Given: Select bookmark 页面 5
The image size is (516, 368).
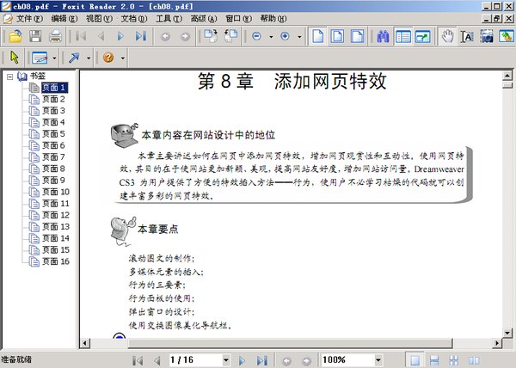Looking at the screenshot, I should pos(53,134).
